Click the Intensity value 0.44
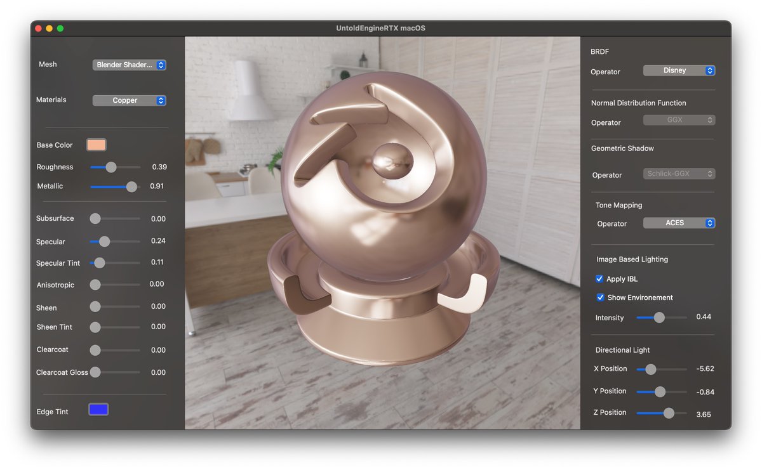The image size is (762, 470). 704,317
